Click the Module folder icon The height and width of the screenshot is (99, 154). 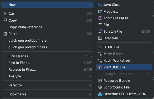(100, 12)
